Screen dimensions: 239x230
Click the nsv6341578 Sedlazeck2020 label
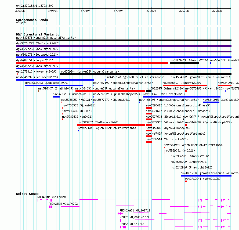pyautogui.click(x=37, y=55)
